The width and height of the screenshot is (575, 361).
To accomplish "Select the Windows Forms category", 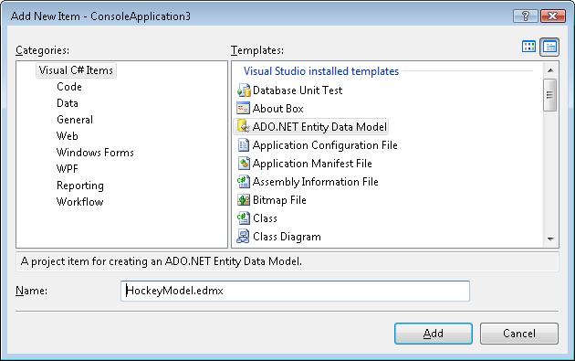I will (x=95, y=153).
